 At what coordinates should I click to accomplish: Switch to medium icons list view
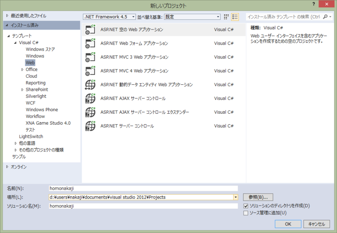coord(235,17)
